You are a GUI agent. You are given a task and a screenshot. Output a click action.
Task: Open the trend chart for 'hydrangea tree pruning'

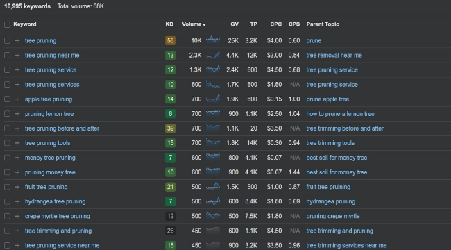point(213,201)
